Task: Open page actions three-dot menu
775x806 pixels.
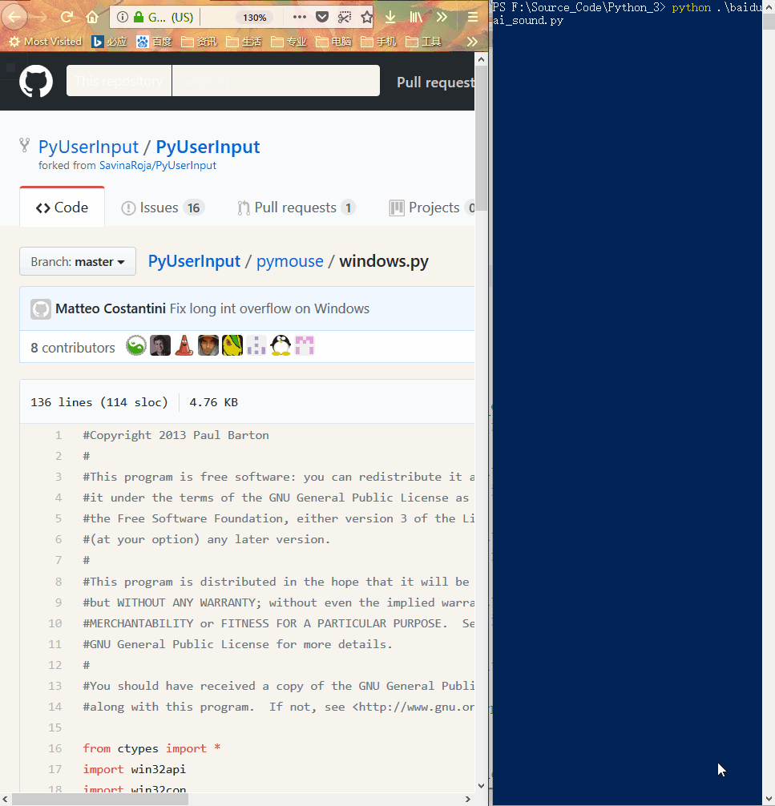Action: 299,17
